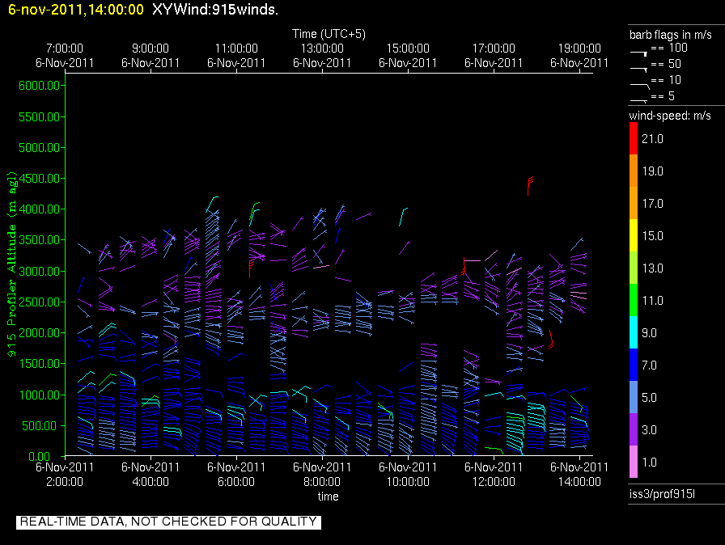Click the 5500.00 altitude tick label
The image size is (725, 545).
pos(40,117)
